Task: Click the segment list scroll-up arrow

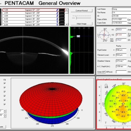Action: 67,10
